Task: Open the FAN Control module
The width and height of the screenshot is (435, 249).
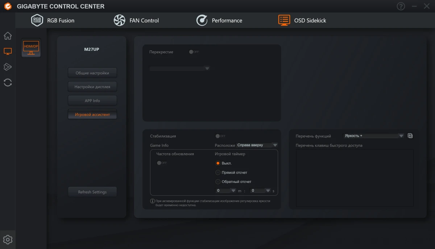Action: (x=136, y=20)
